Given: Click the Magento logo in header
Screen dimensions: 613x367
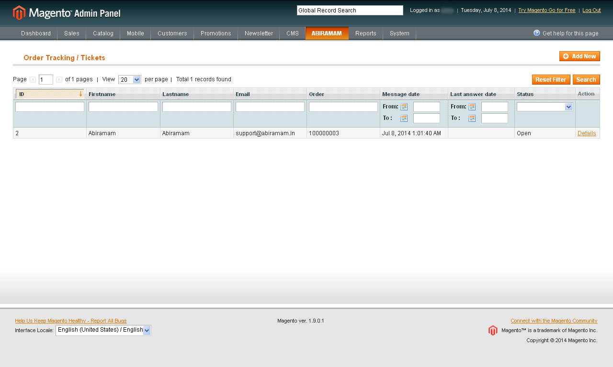Looking at the screenshot, I should (x=67, y=13).
